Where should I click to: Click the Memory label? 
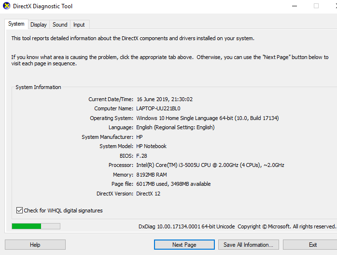(123, 175)
